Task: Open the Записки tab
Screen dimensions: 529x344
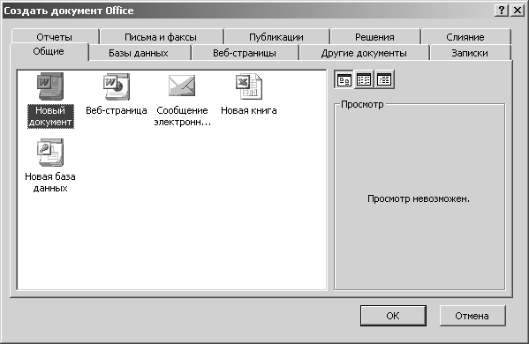Action: 470,53
